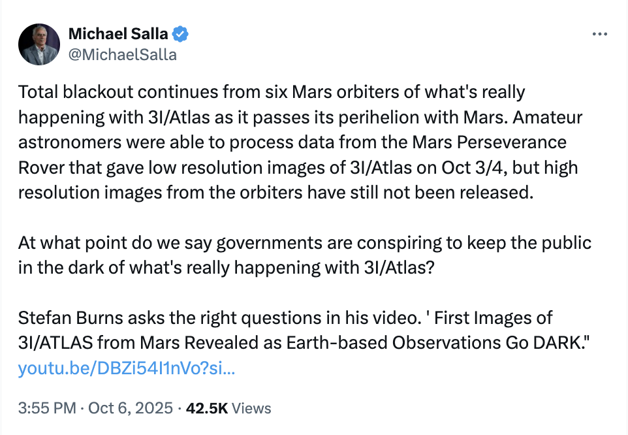Click the display name Michael Salla
This screenshot has width=628, height=435.
[x=118, y=34]
